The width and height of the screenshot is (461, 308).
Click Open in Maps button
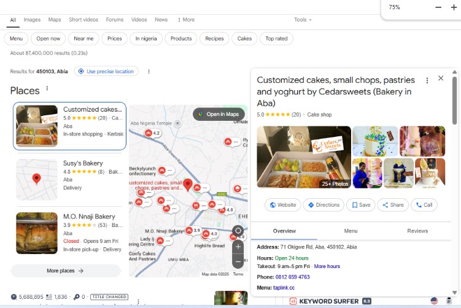[x=219, y=114]
